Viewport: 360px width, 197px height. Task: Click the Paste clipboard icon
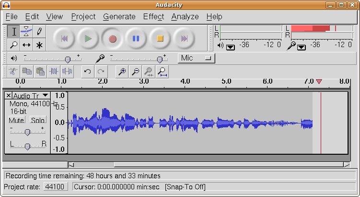click(40, 72)
